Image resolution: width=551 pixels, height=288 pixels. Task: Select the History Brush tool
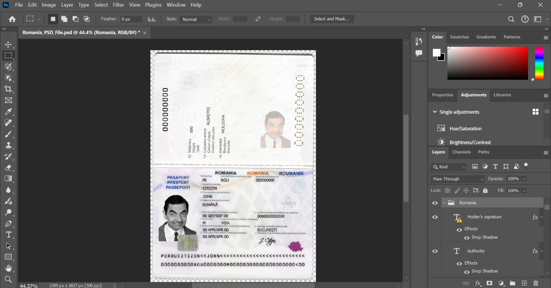(x=8, y=156)
